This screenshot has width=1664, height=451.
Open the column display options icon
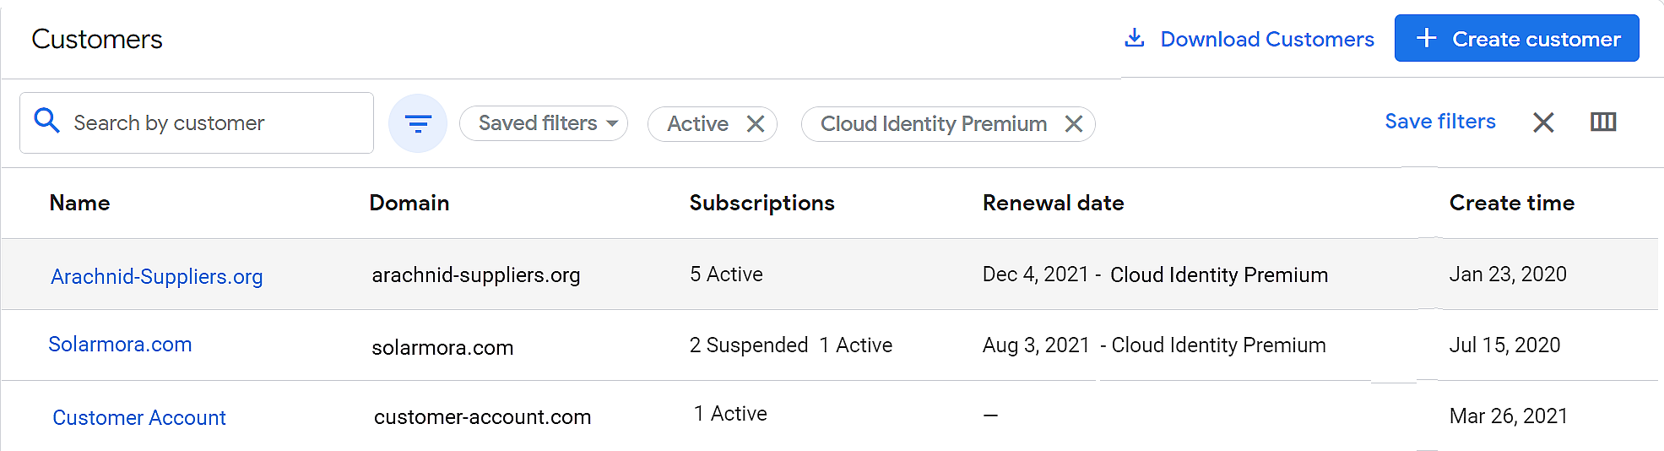(x=1602, y=122)
